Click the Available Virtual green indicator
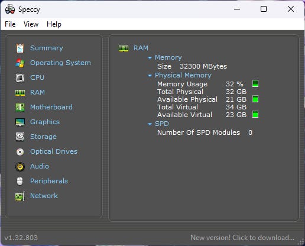Viewport: 305px width, 246px height. pyautogui.click(x=255, y=114)
